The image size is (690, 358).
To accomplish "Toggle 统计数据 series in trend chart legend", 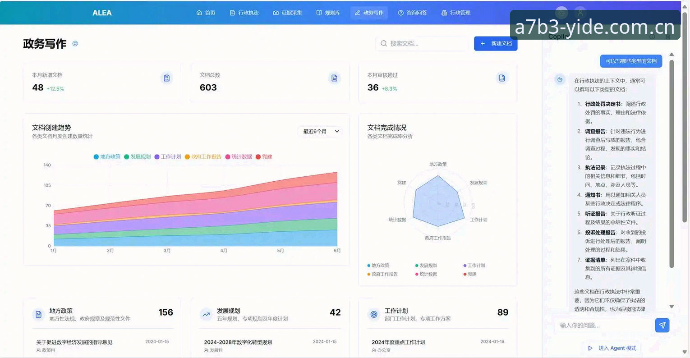I will [239, 157].
